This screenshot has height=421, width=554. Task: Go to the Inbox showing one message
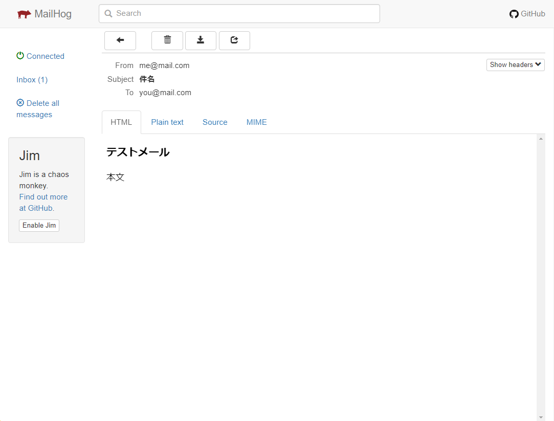32,79
